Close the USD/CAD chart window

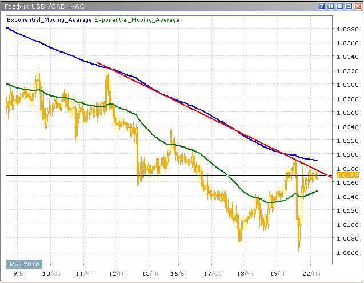(357, 6)
